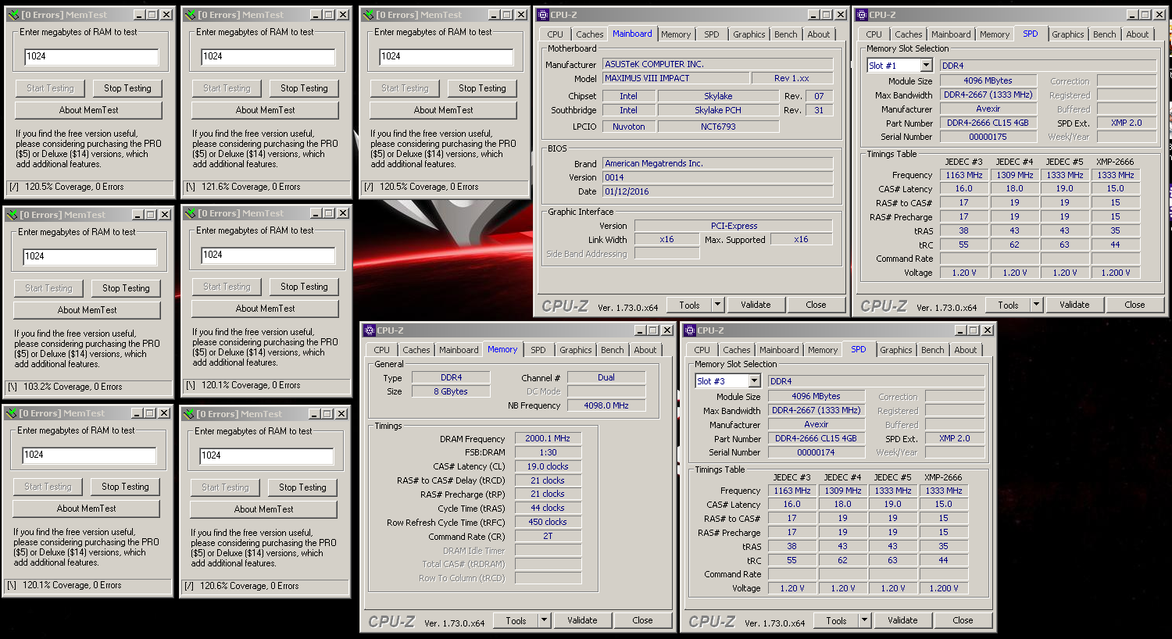Click CPU-Z title icon in Mainboard tab window
This screenshot has height=639, width=1172.
coord(544,15)
